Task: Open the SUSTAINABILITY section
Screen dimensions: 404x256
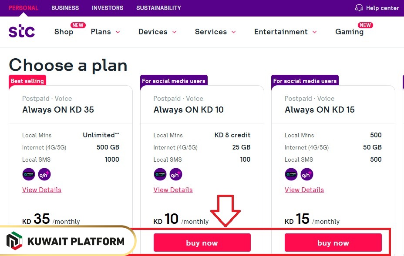Action: 158,8
